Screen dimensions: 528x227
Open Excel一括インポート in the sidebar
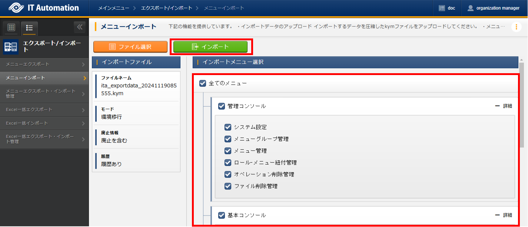(44, 123)
